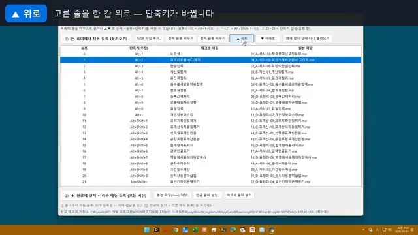Click the '전체 슬롯 비우기' button
Image resolution: width=418 pixels, height=235 pixels.
pyautogui.click(x=213, y=39)
